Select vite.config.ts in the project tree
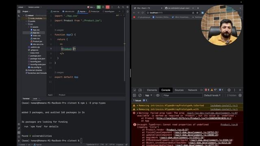 click(36, 67)
